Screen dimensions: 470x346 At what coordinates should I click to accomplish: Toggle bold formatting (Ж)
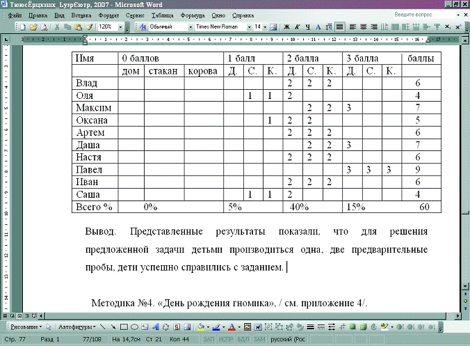[286, 26]
